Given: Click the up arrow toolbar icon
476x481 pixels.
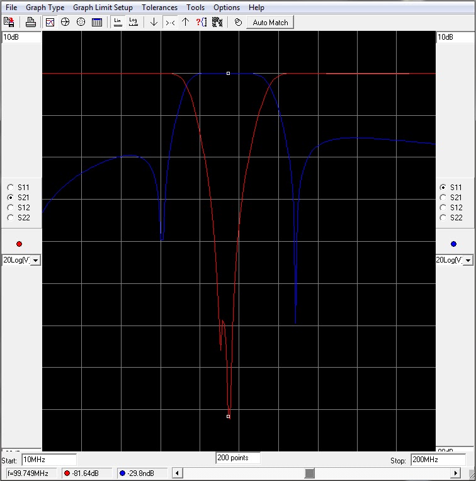Looking at the screenshot, I should coord(186,22).
